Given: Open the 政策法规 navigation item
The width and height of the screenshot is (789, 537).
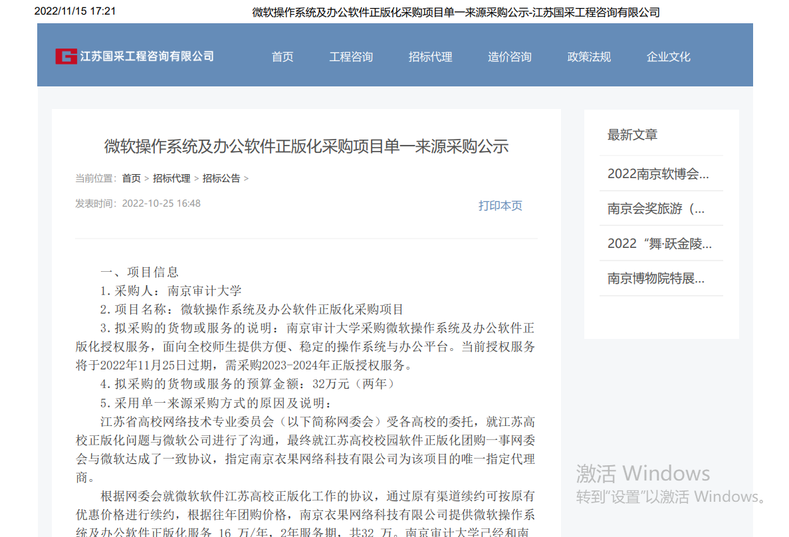Looking at the screenshot, I should point(589,57).
